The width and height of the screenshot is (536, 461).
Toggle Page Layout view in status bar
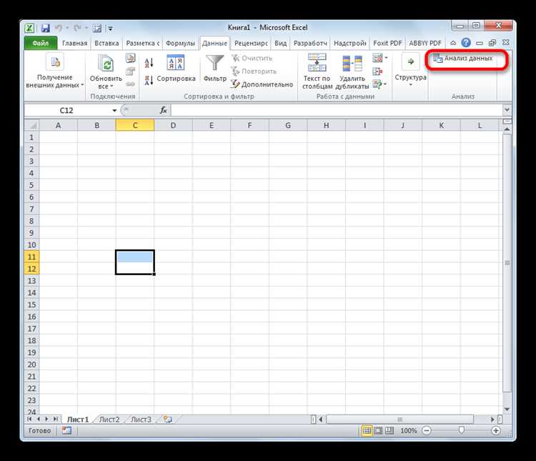point(378,430)
